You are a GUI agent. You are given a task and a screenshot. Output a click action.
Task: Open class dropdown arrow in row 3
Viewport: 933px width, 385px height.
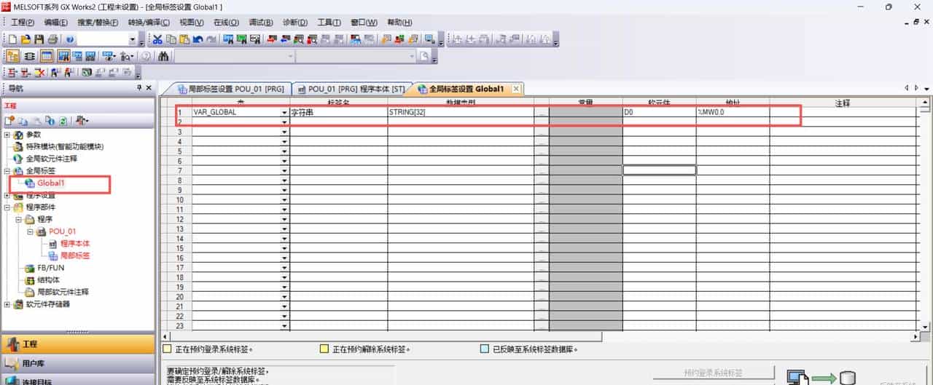point(284,132)
